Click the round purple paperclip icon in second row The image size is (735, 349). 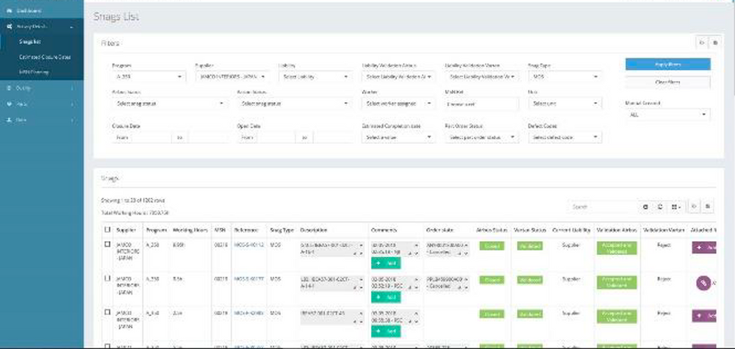pos(703,282)
